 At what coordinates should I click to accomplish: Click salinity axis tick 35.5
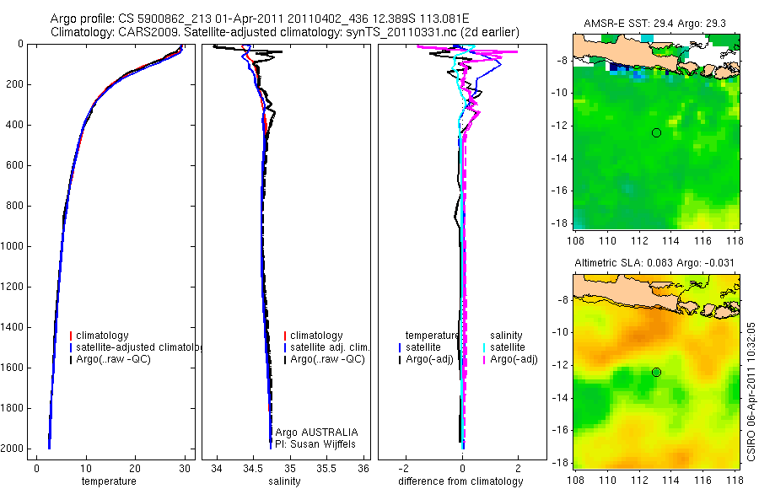(x=326, y=469)
